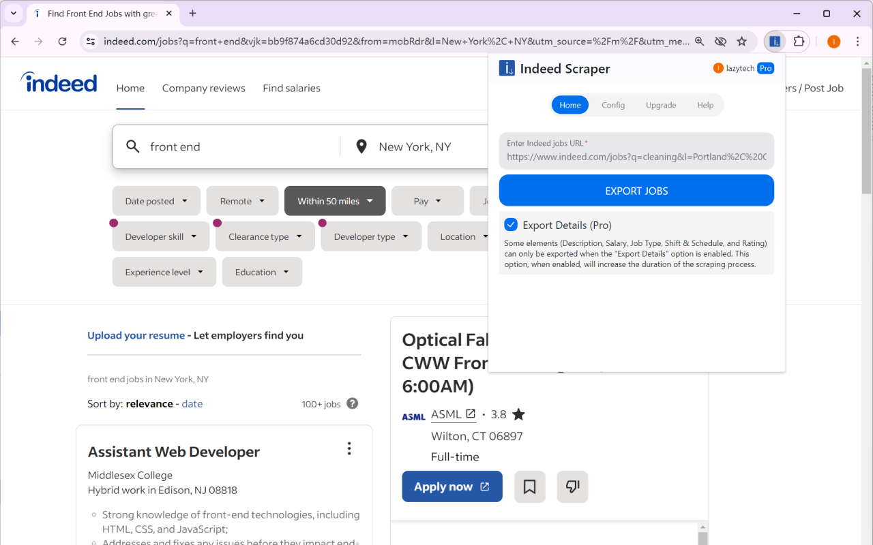Go back to the previous page
Viewport: 873px width, 545px height.
pos(15,42)
